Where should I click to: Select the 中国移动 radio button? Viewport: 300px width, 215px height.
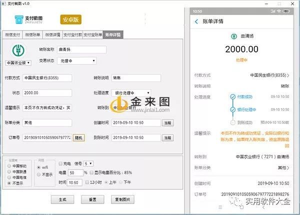coord(9,166)
